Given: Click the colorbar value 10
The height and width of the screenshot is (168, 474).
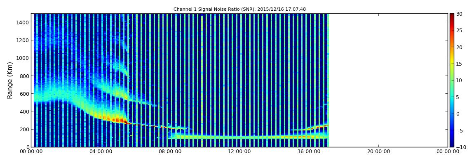Looking at the screenshot, I should point(459,80).
